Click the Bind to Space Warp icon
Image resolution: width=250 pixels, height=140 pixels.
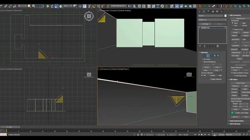[x=14, y=6]
